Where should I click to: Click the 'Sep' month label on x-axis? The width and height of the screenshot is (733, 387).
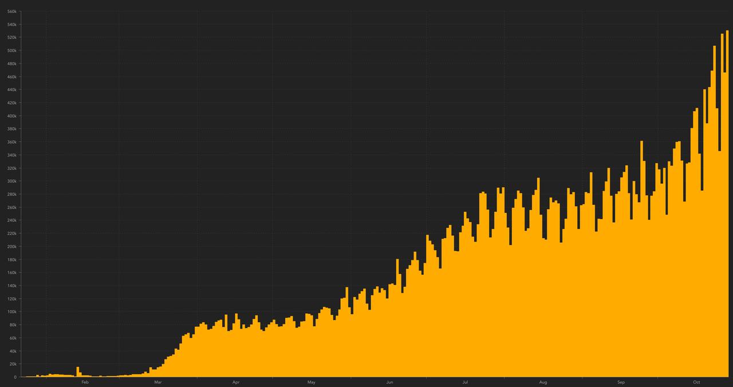[x=621, y=382]
